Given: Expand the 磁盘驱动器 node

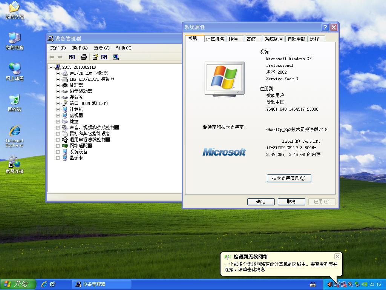Looking at the screenshot, I should (58, 91).
